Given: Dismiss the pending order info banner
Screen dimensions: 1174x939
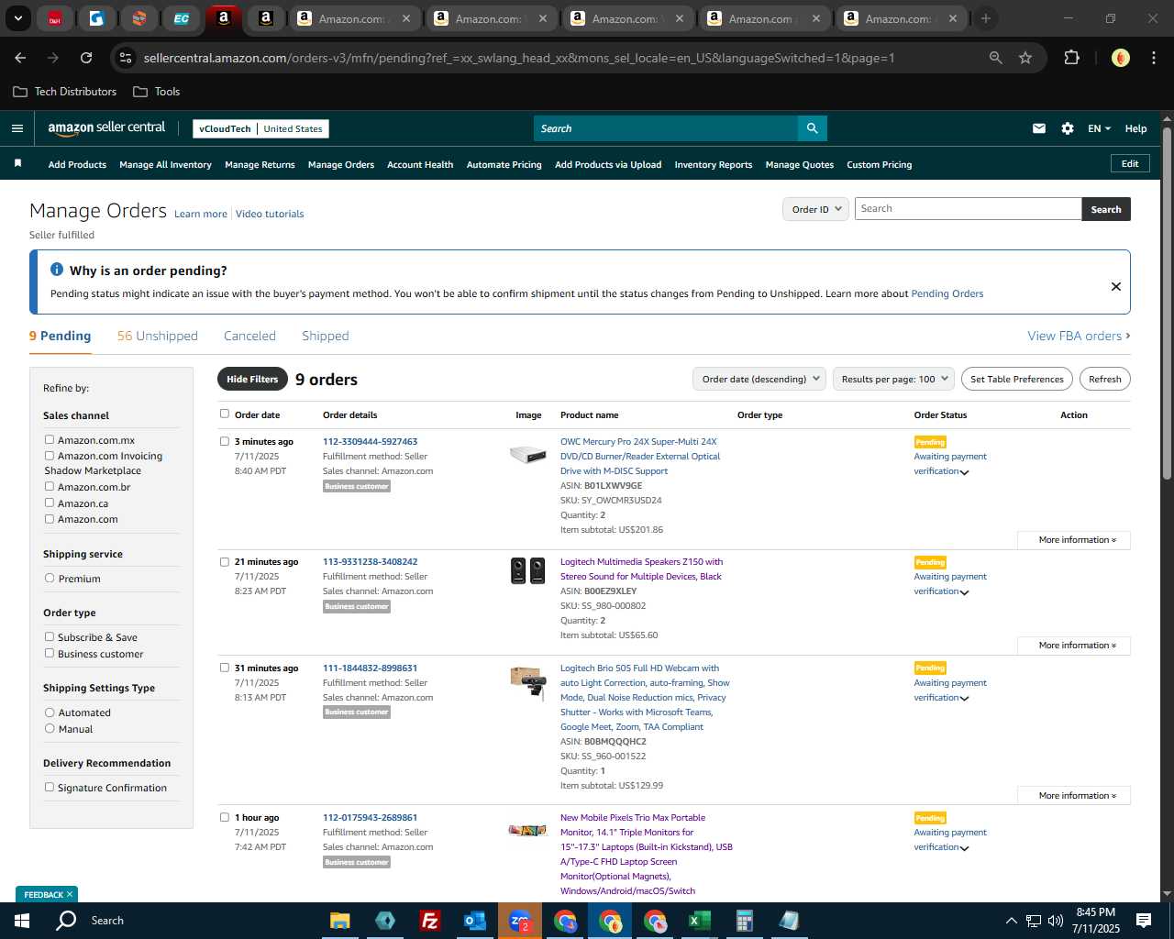Looking at the screenshot, I should pos(1116,286).
